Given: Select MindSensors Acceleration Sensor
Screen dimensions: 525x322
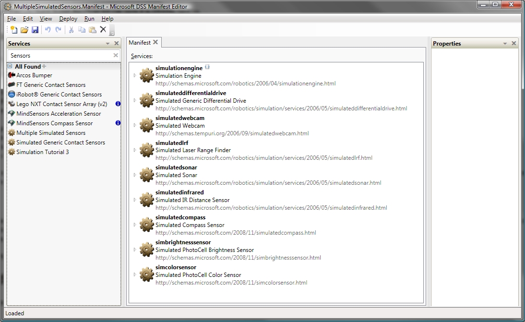Looking at the screenshot, I should tap(59, 114).
